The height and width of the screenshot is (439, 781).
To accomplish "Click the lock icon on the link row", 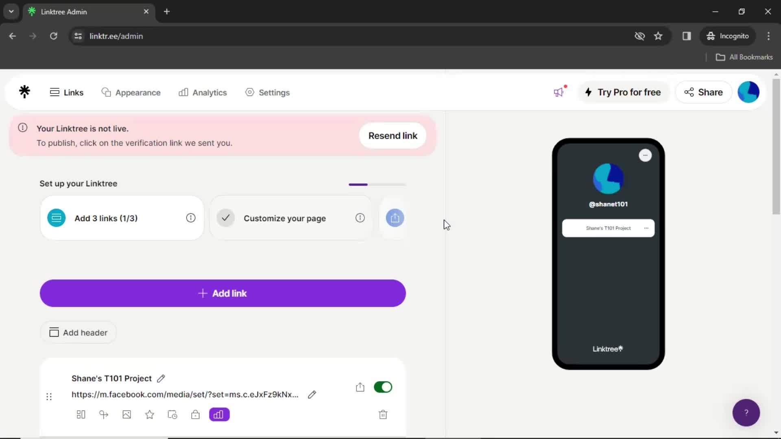I will [196, 415].
